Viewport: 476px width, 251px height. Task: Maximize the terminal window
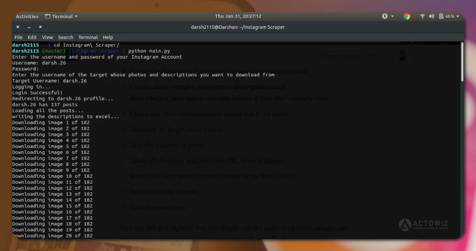40,27
